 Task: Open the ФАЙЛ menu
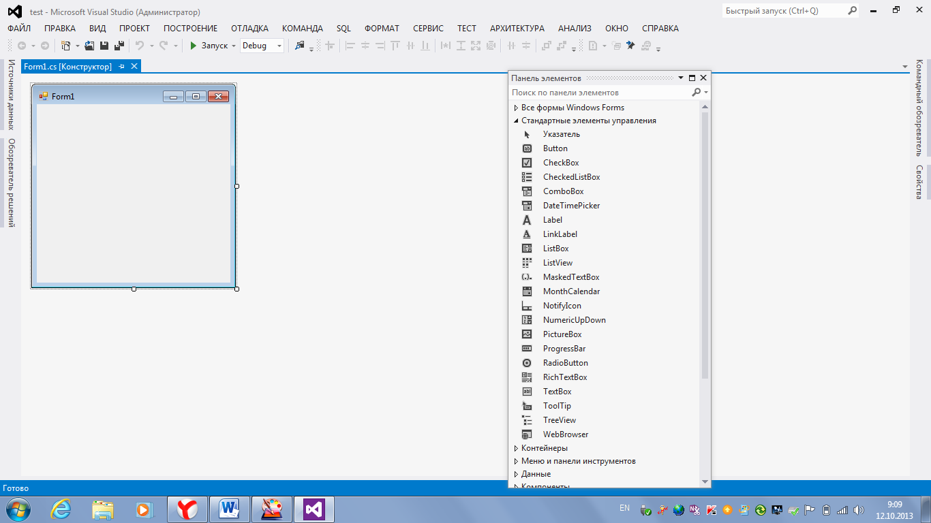point(19,29)
